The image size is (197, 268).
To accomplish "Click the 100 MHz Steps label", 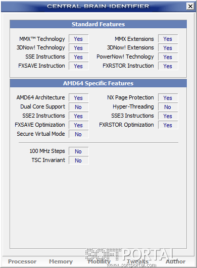I will click(47, 151).
